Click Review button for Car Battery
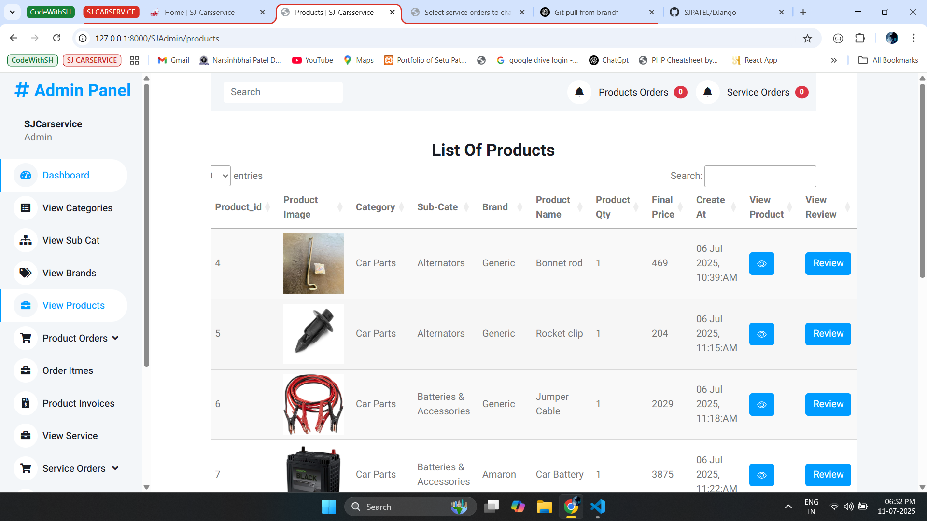This screenshot has width=927, height=521. 828,475
